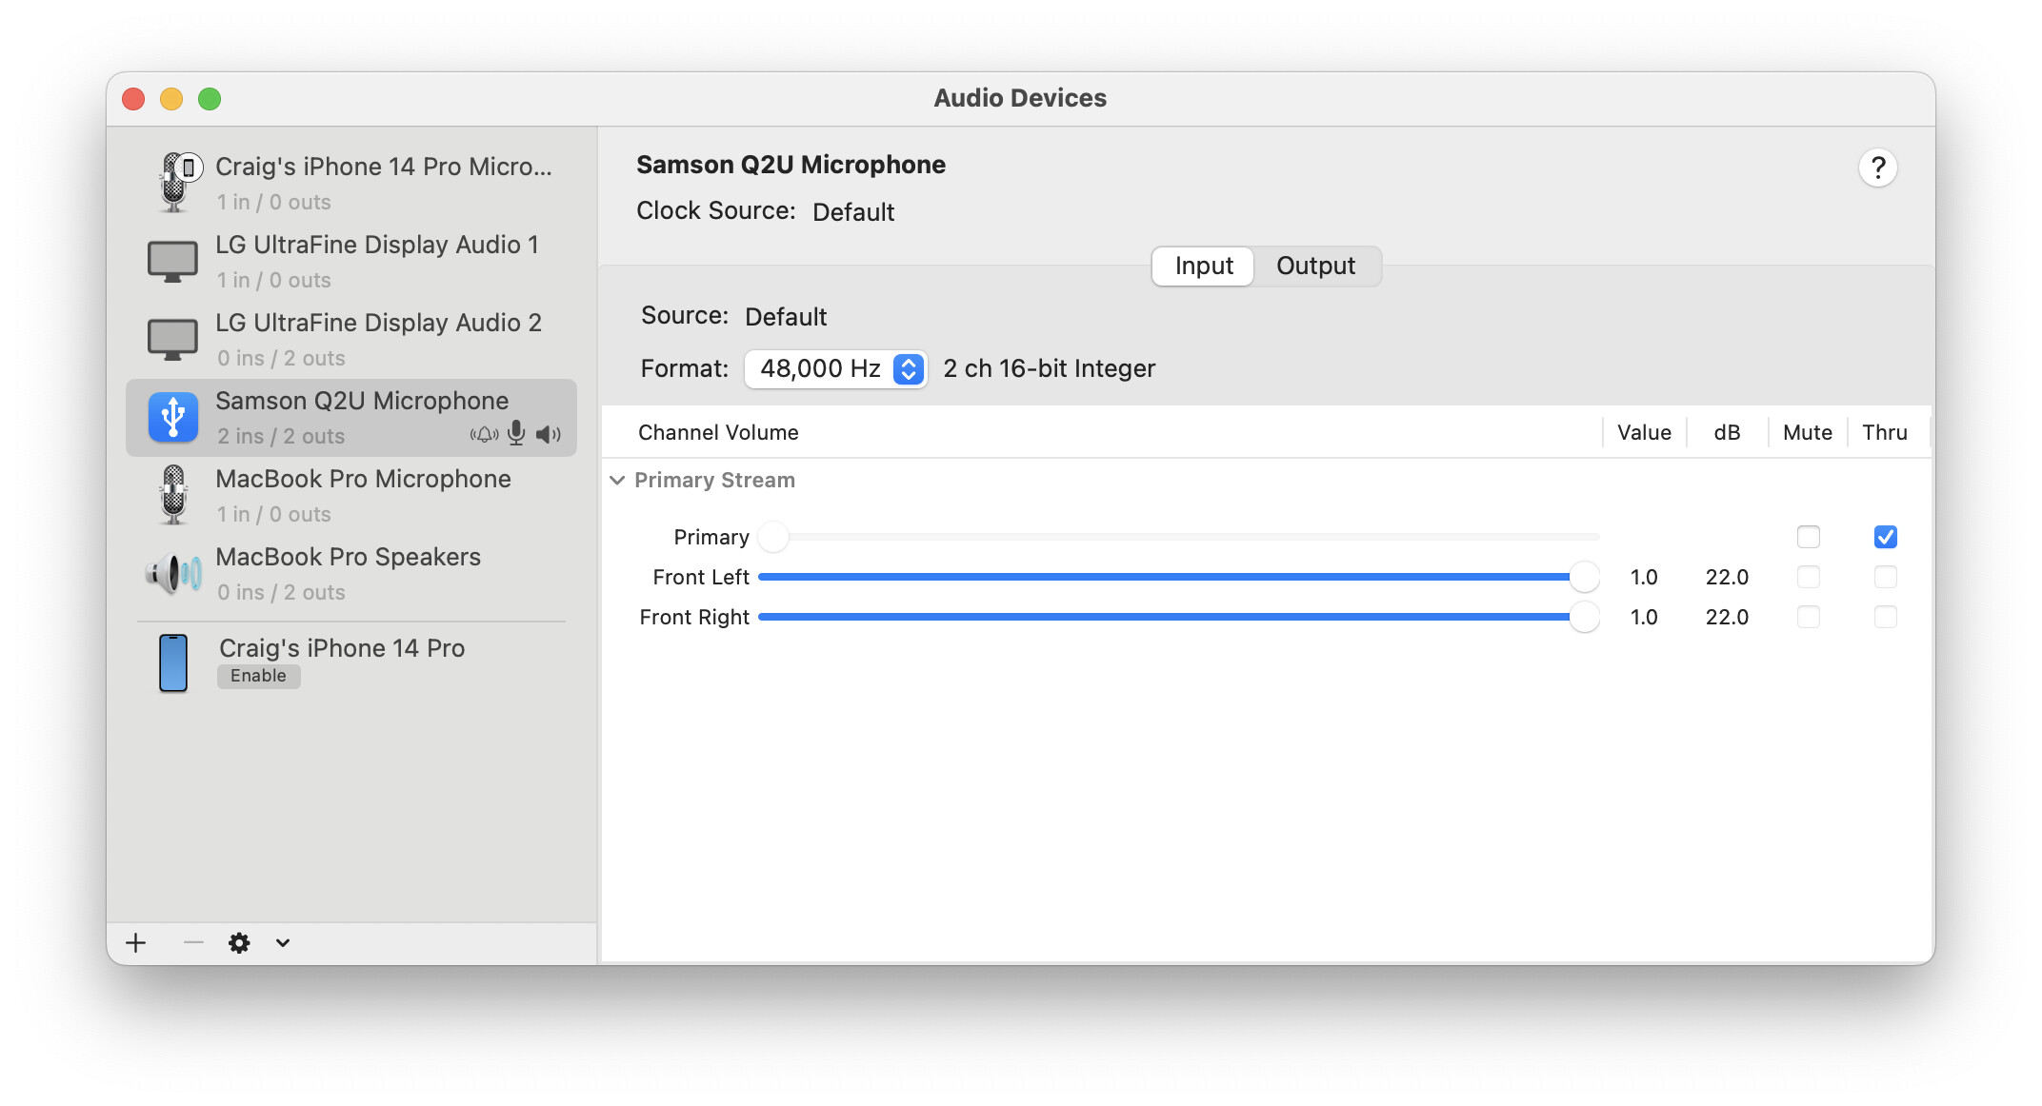Uncheck Thru for the Primary channel
This screenshot has height=1106, width=2042.
[x=1885, y=537]
